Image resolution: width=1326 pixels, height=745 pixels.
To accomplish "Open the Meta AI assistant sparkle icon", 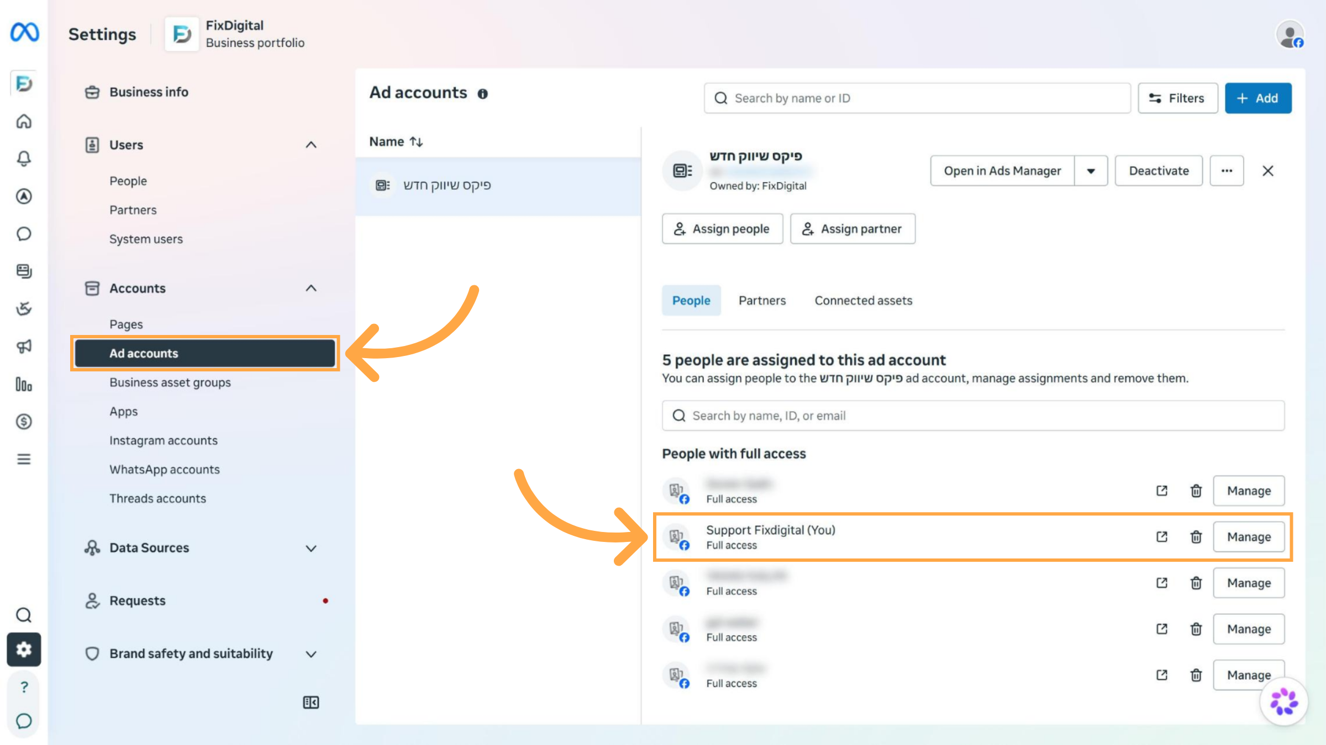I will pos(1283,702).
